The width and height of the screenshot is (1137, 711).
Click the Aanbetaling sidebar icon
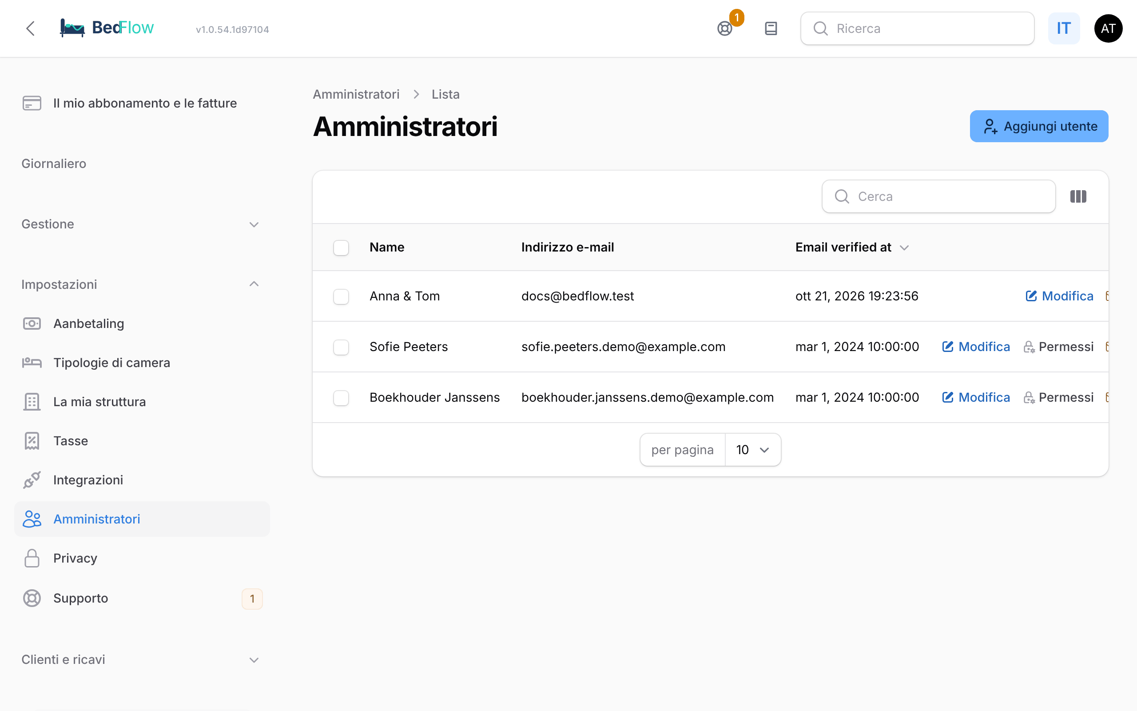(x=32, y=324)
